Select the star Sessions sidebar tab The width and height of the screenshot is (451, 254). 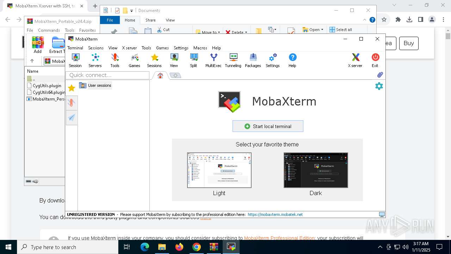[72, 88]
